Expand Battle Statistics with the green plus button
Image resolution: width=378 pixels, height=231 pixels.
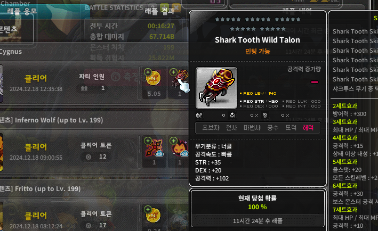[x=164, y=7]
